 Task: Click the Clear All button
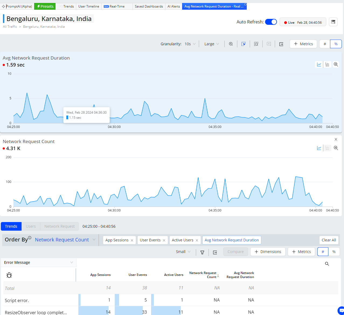(329, 240)
